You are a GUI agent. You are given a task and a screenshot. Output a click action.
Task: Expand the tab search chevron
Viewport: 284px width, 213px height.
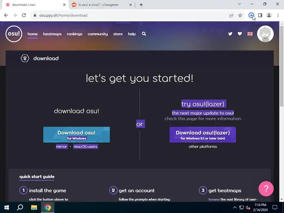[x=239, y=4]
